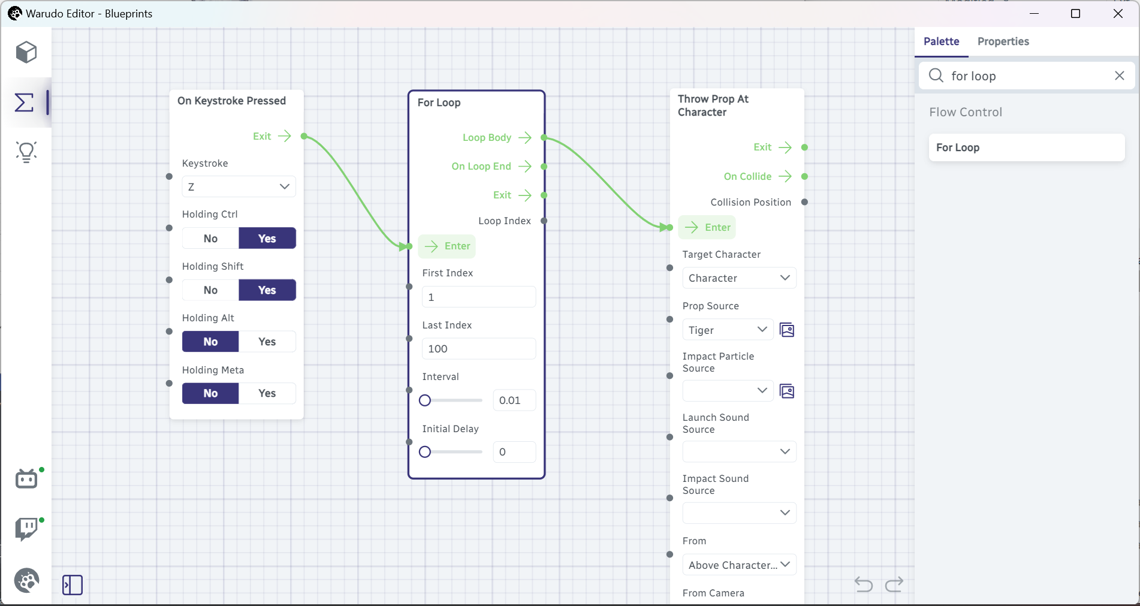Select the Throw Prop At Character node title

pyautogui.click(x=713, y=105)
